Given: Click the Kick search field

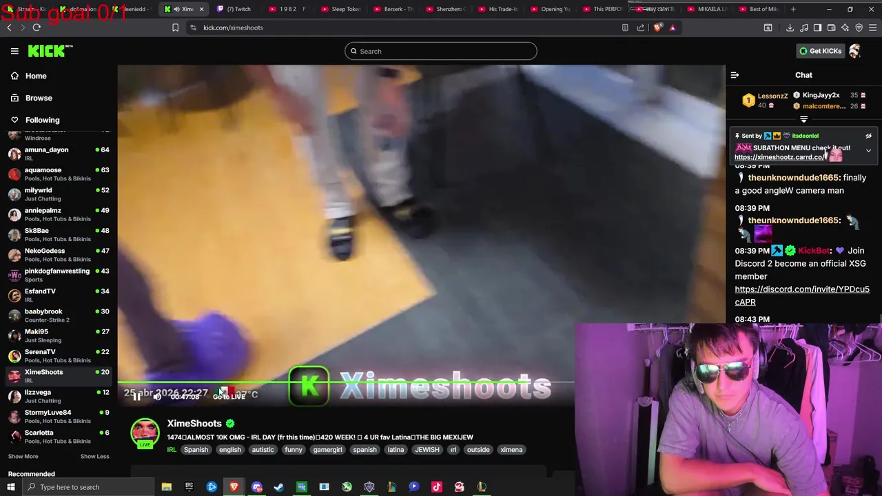Looking at the screenshot, I should 441,51.
